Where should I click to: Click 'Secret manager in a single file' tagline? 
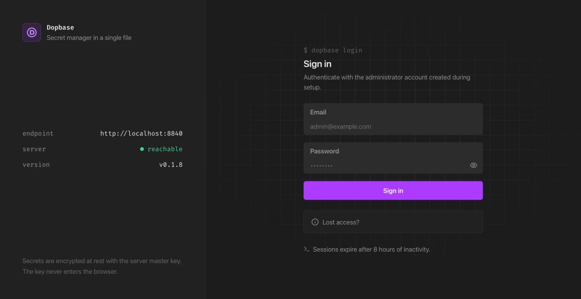pos(89,38)
